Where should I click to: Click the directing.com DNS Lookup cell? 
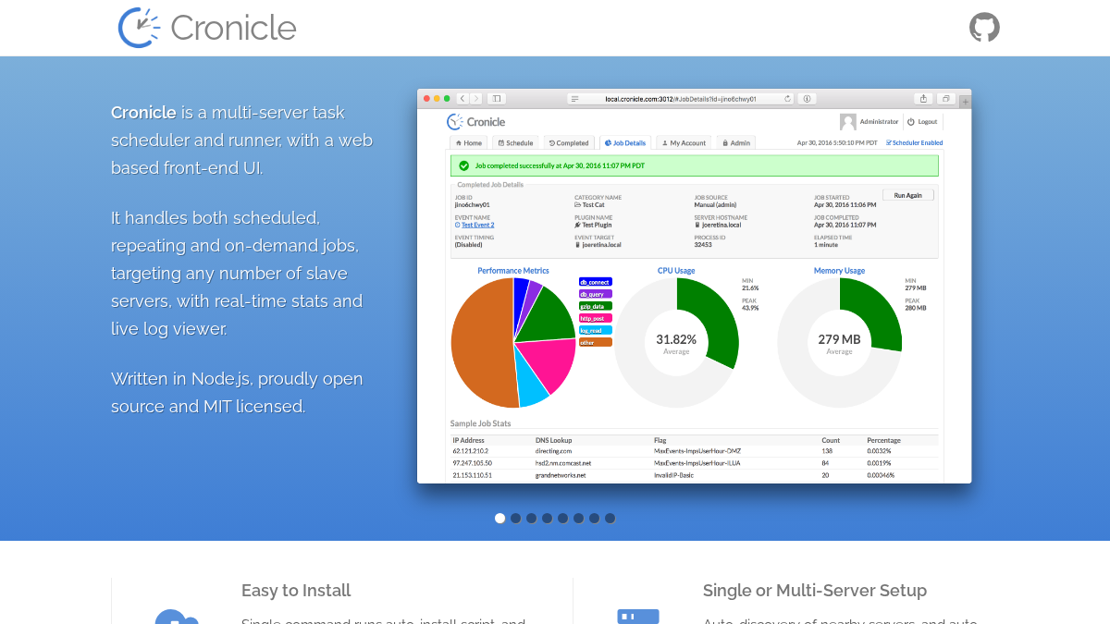pos(555,451)
